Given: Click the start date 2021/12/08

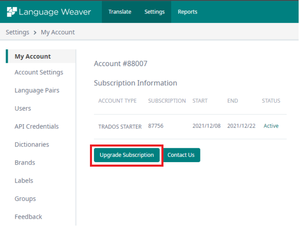Looking at the screenshot, I should [207, 126].
